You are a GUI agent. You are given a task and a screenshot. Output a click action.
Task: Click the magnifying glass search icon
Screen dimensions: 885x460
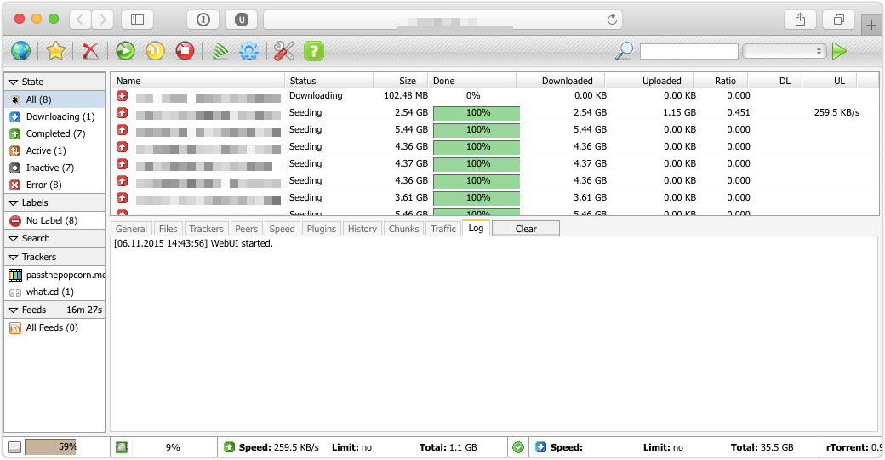(624, 51)
